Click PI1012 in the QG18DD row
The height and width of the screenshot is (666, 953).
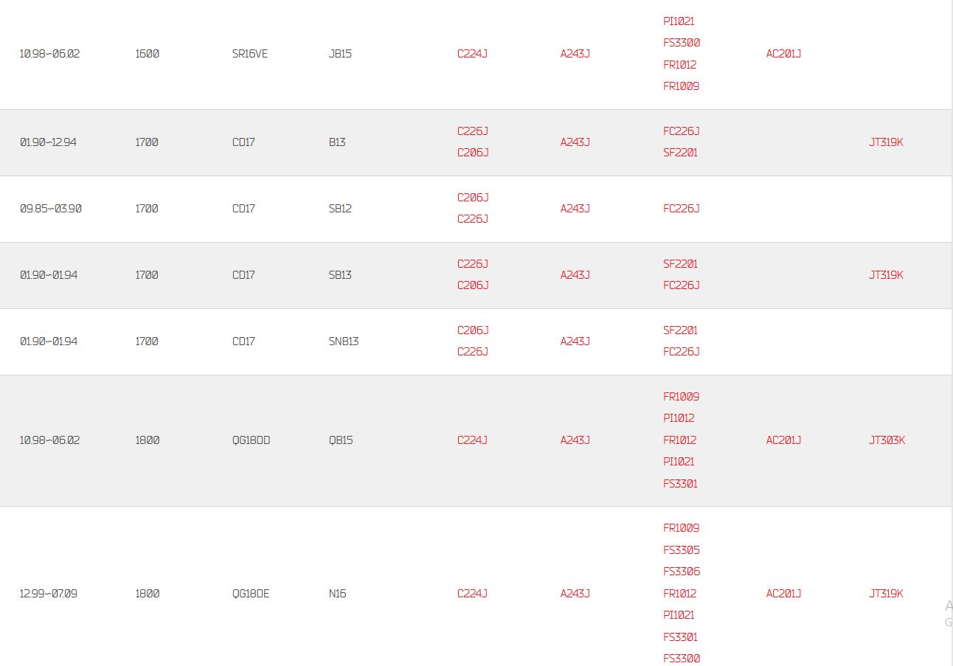679,418
